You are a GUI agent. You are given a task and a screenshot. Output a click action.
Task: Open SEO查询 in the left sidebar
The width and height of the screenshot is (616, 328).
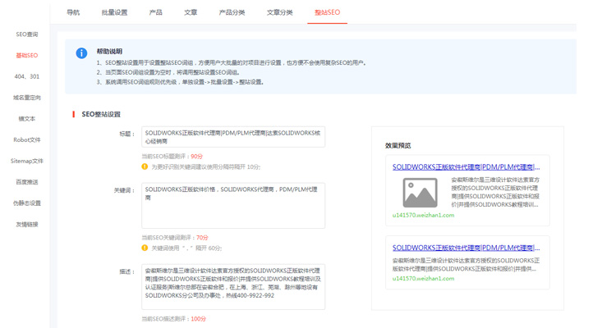27,34
